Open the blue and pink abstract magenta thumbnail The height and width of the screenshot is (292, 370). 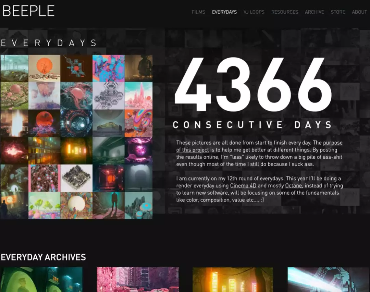(109, 69)
